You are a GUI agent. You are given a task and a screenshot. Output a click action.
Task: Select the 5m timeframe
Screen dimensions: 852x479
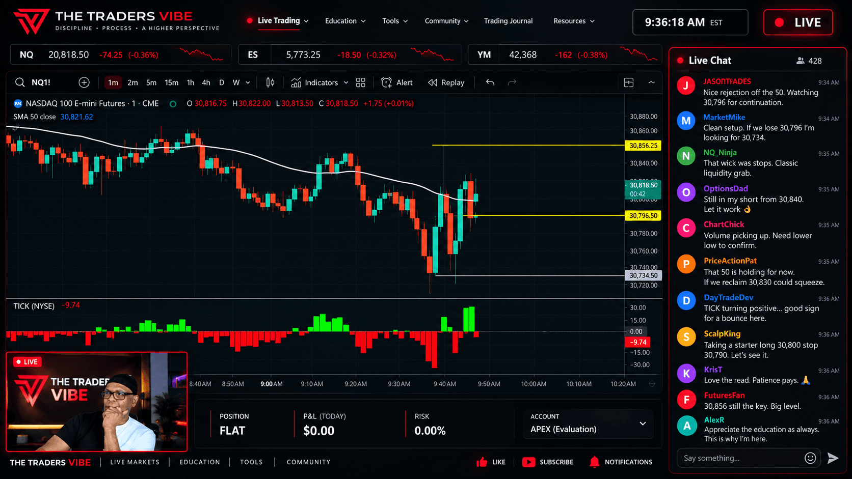pyautogui.click(x=151, y=82)
